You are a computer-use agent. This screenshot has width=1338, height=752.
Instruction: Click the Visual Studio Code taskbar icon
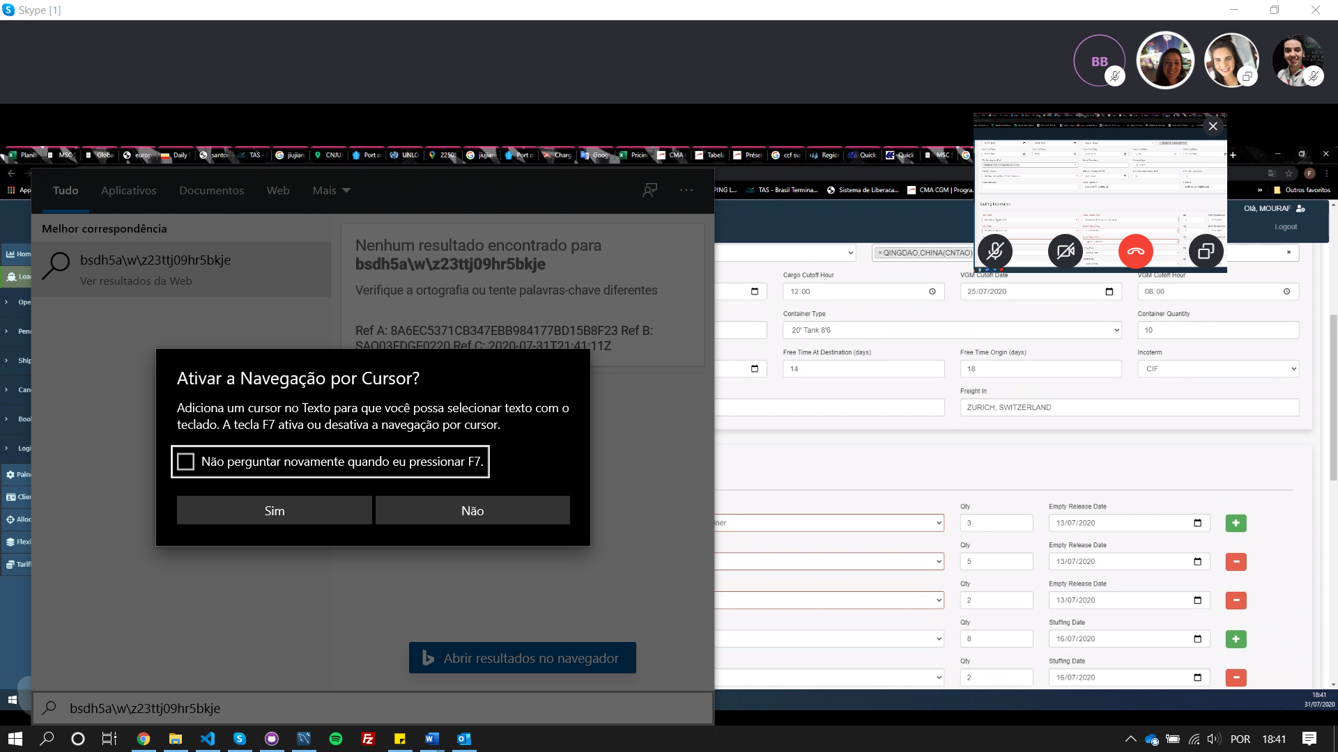coord(208,739)
